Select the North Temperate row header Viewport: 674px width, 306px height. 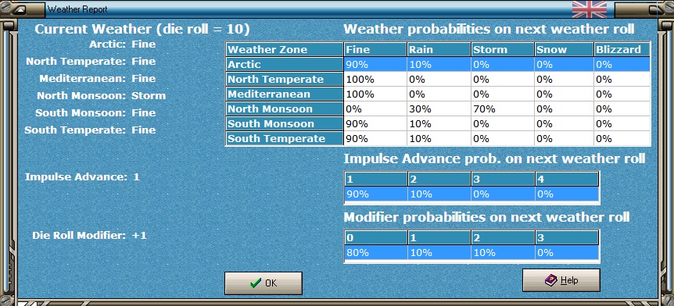[x=285, y=79]
